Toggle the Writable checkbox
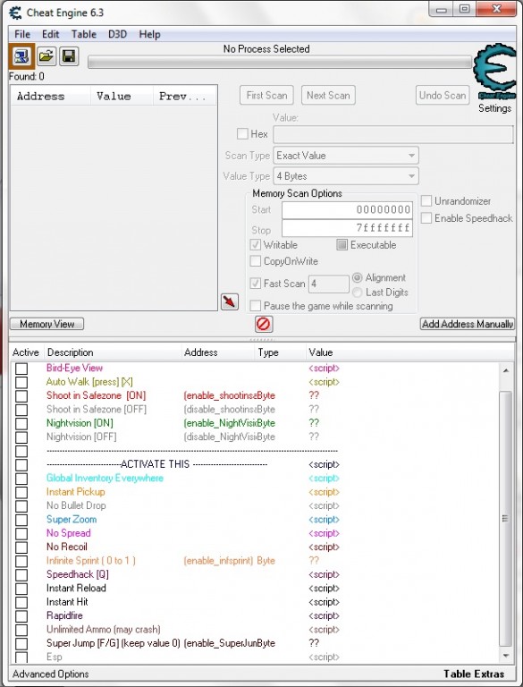 pyautogui.click(x=256, y=244)
